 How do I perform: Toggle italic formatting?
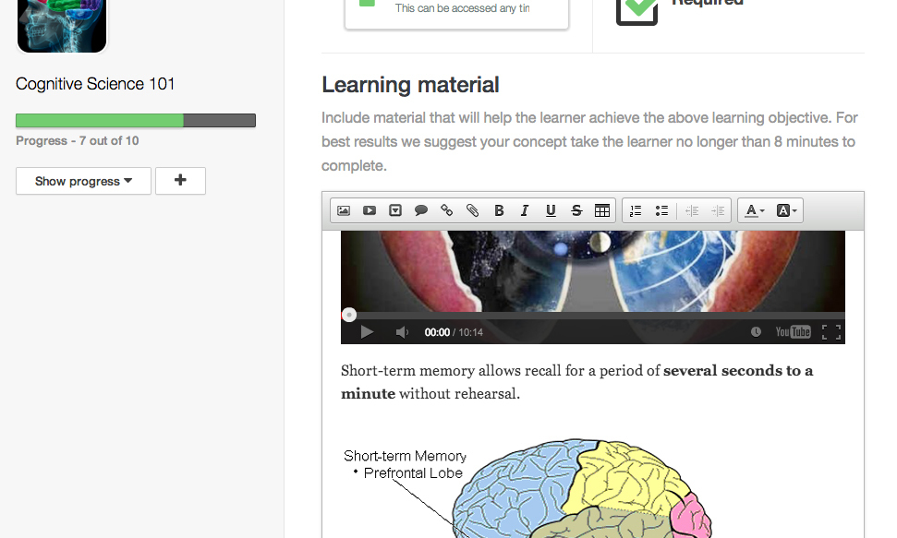click(x=525, y=210)
